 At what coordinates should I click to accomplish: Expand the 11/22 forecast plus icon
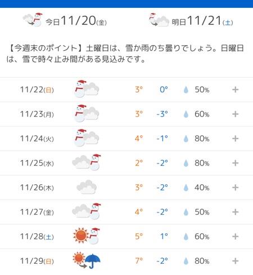pyautogui.click(x=235, y=90)
